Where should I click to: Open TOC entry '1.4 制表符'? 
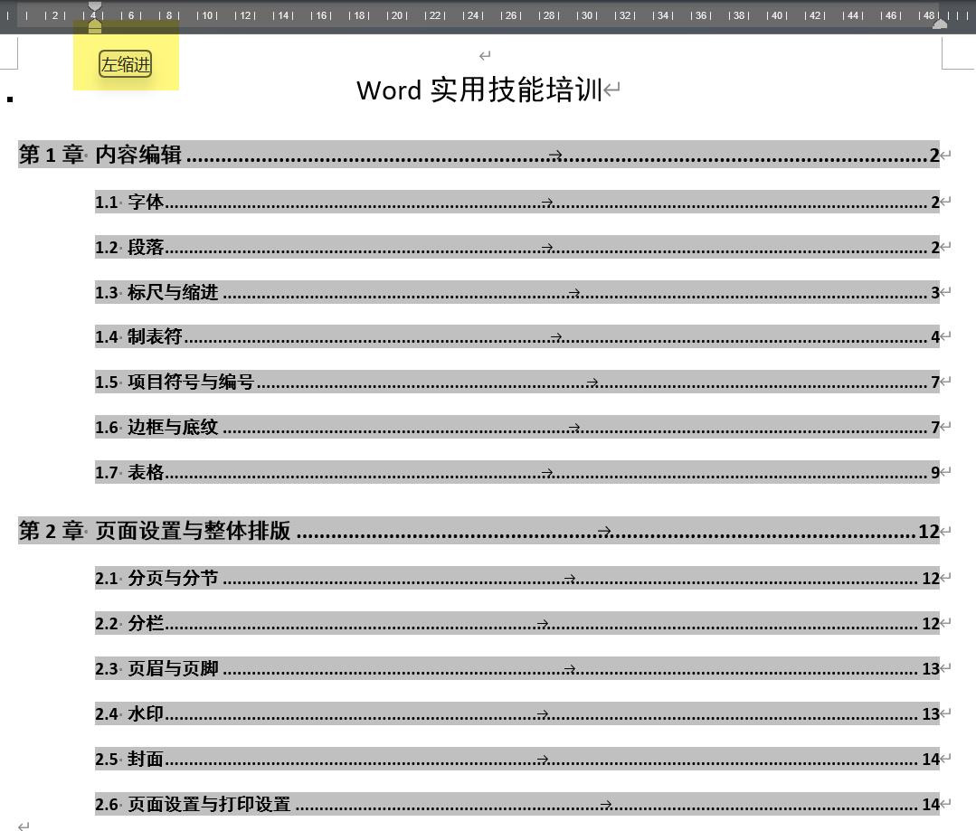pyautogui.click(x=517, y=336)
